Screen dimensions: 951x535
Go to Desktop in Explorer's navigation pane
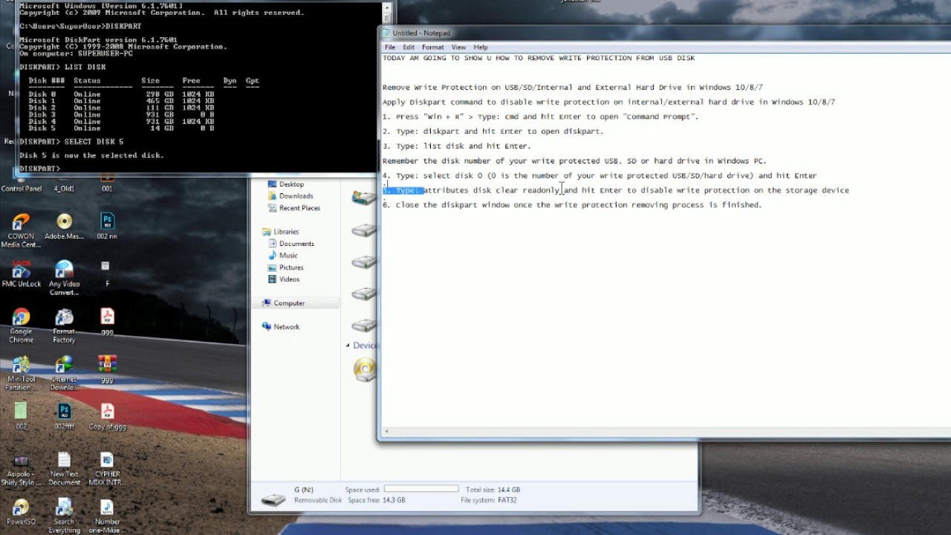click(x=291, y=184)
